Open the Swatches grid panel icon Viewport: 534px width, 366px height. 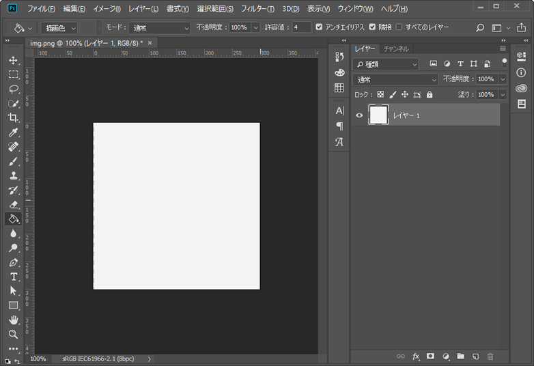339,87
